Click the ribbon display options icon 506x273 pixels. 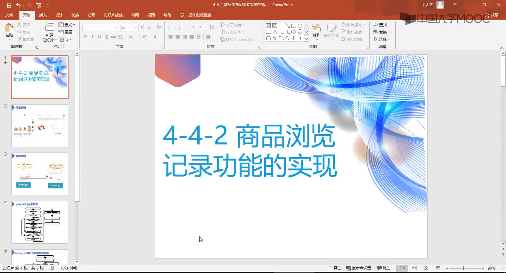tap(455, 5)
